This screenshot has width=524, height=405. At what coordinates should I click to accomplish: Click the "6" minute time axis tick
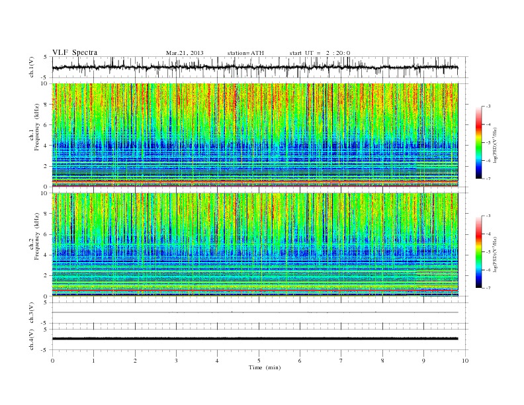click(x=300, y=361)
